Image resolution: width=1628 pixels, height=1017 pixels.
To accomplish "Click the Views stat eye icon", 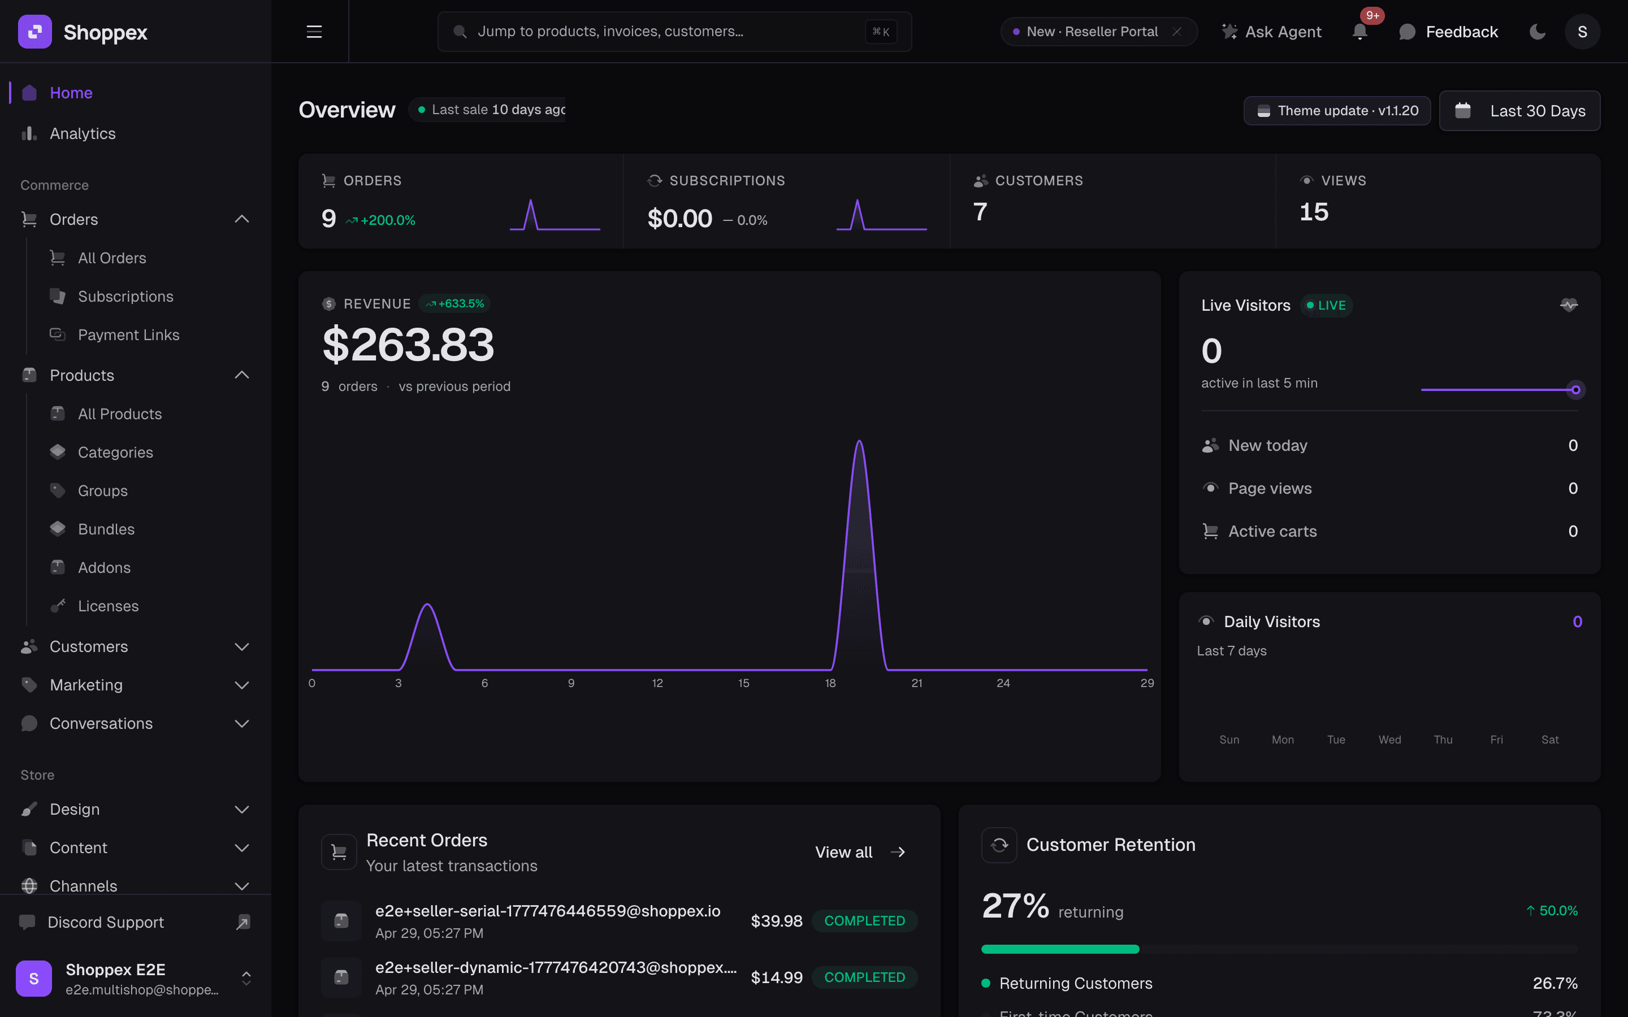I will point(1306,180).
